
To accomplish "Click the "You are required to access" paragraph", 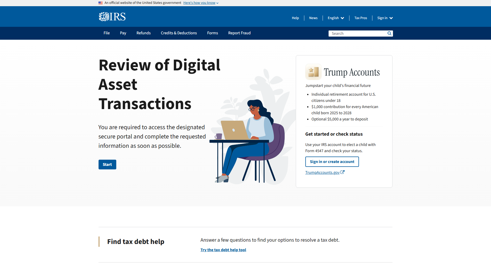I will (152, 136).
